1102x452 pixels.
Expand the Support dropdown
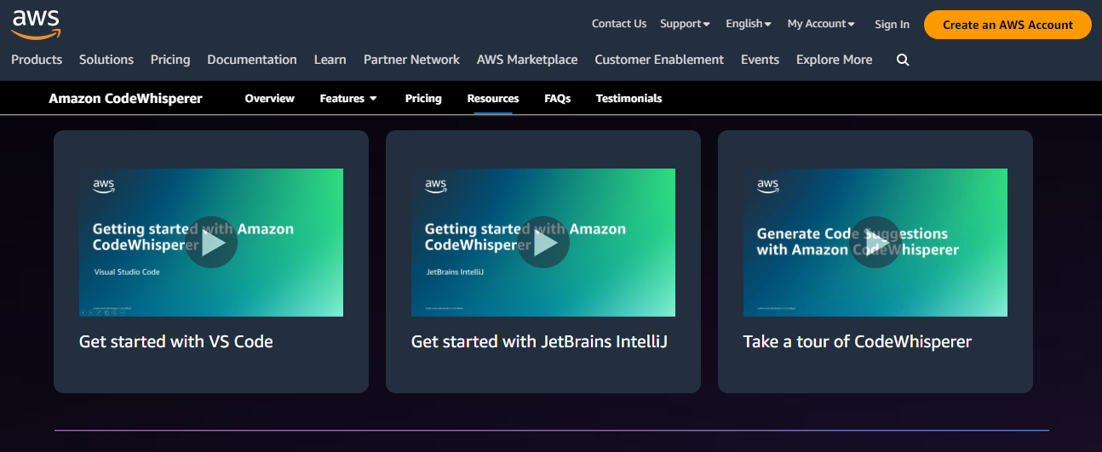tap(685, 24)
